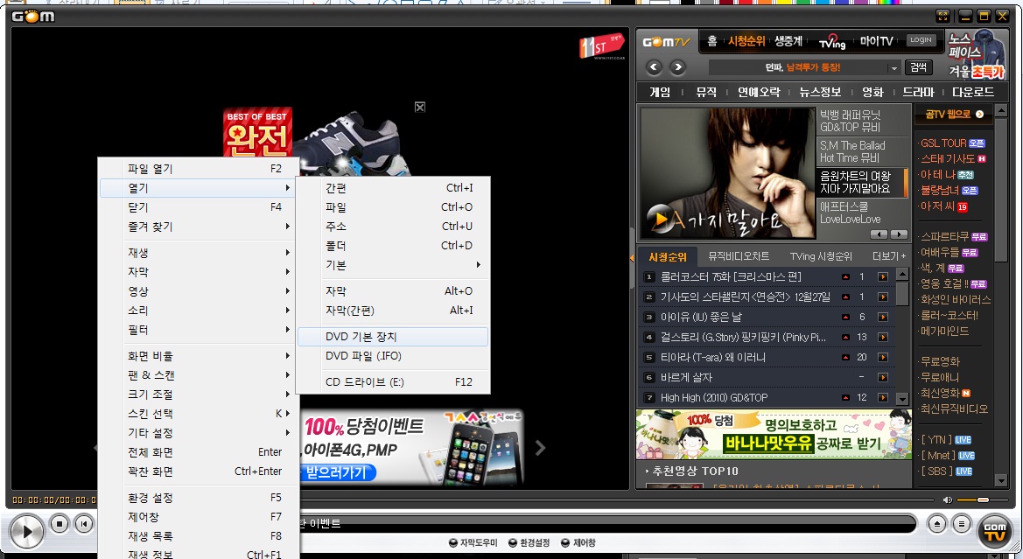Viewport: 1023px width, 559px height.
Task: Click the 바나나맛우유 banner ad
Action: (773, 435)
